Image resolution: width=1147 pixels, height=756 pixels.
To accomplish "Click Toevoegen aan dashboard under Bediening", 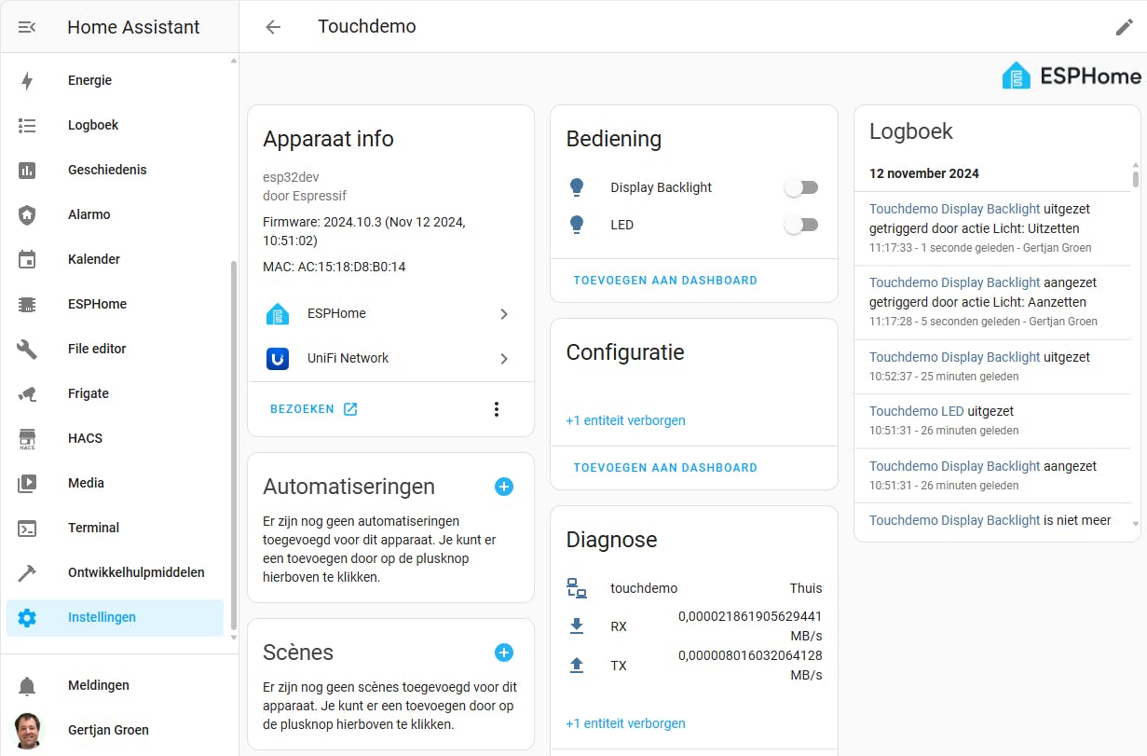I will point(665,281).
